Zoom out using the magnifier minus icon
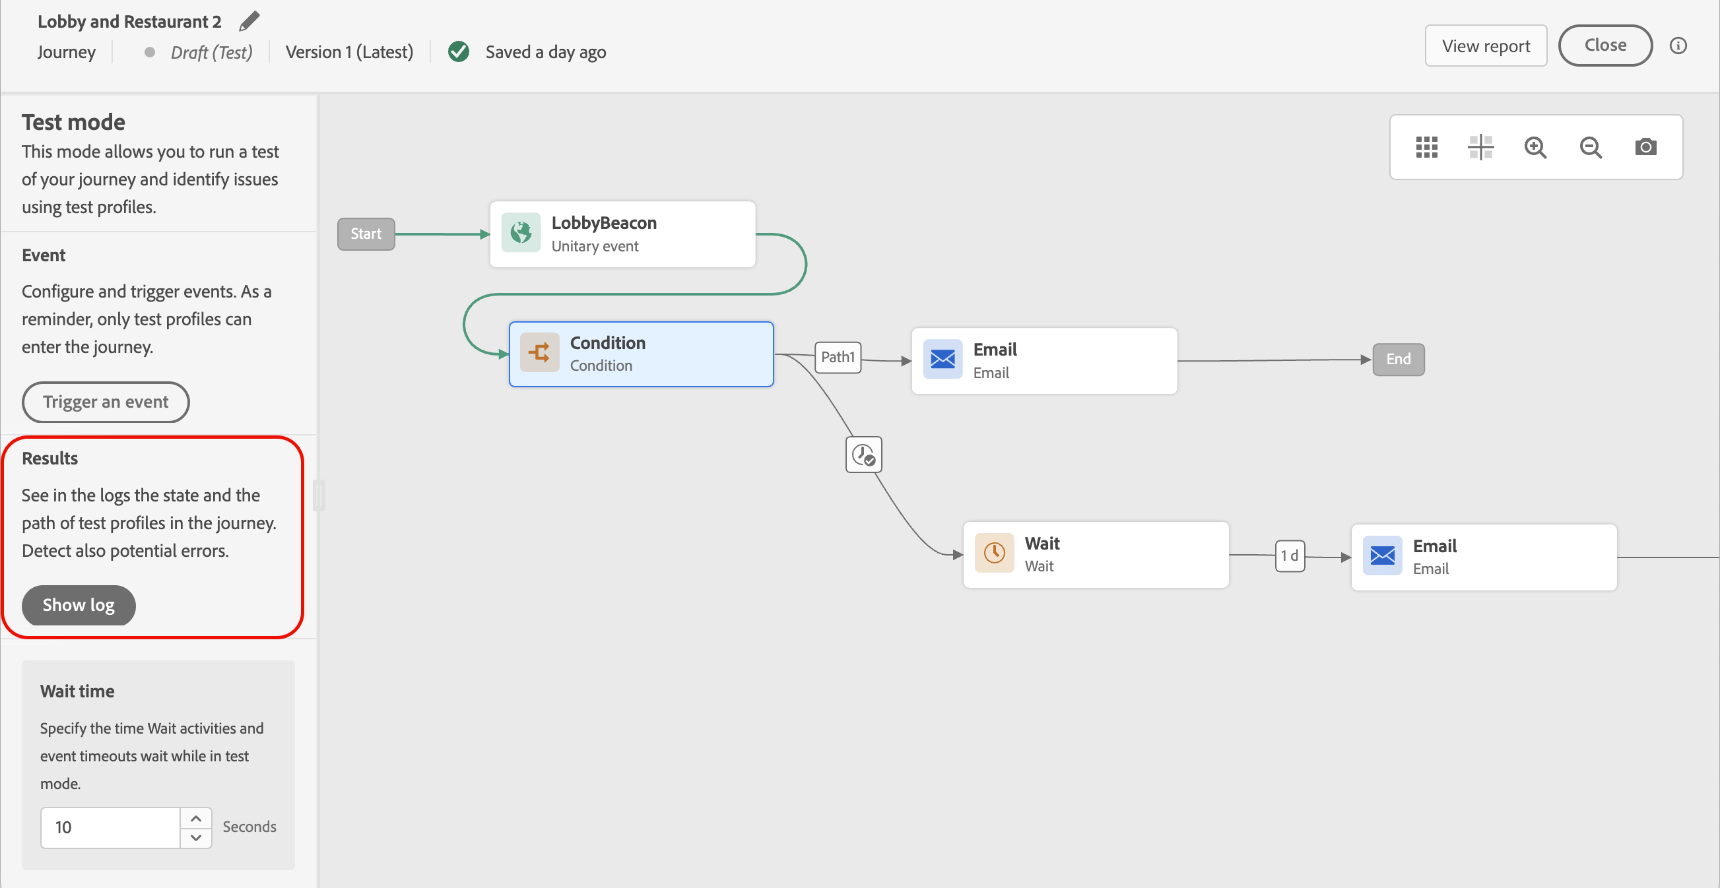Viewport: 1720px width, 888px height. tap(1591, 146)
